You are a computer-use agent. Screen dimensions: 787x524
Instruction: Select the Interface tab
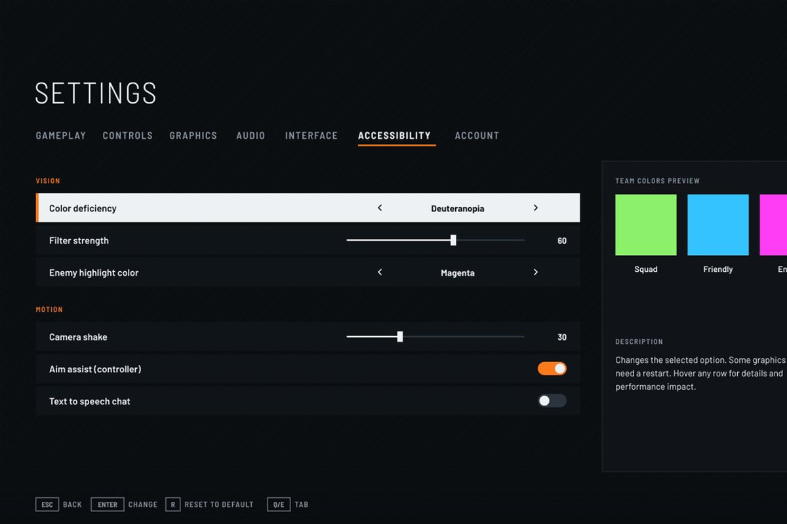pos(311,136)
